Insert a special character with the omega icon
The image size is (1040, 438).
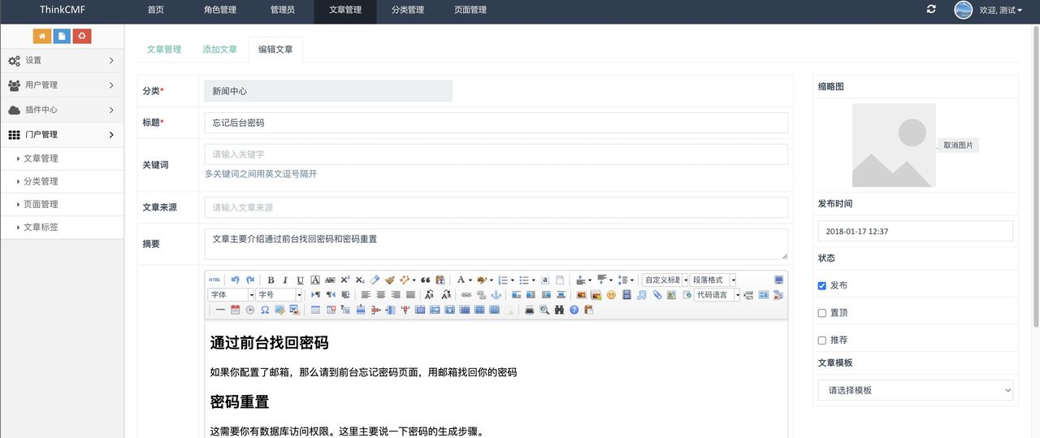tap(265, 310)
